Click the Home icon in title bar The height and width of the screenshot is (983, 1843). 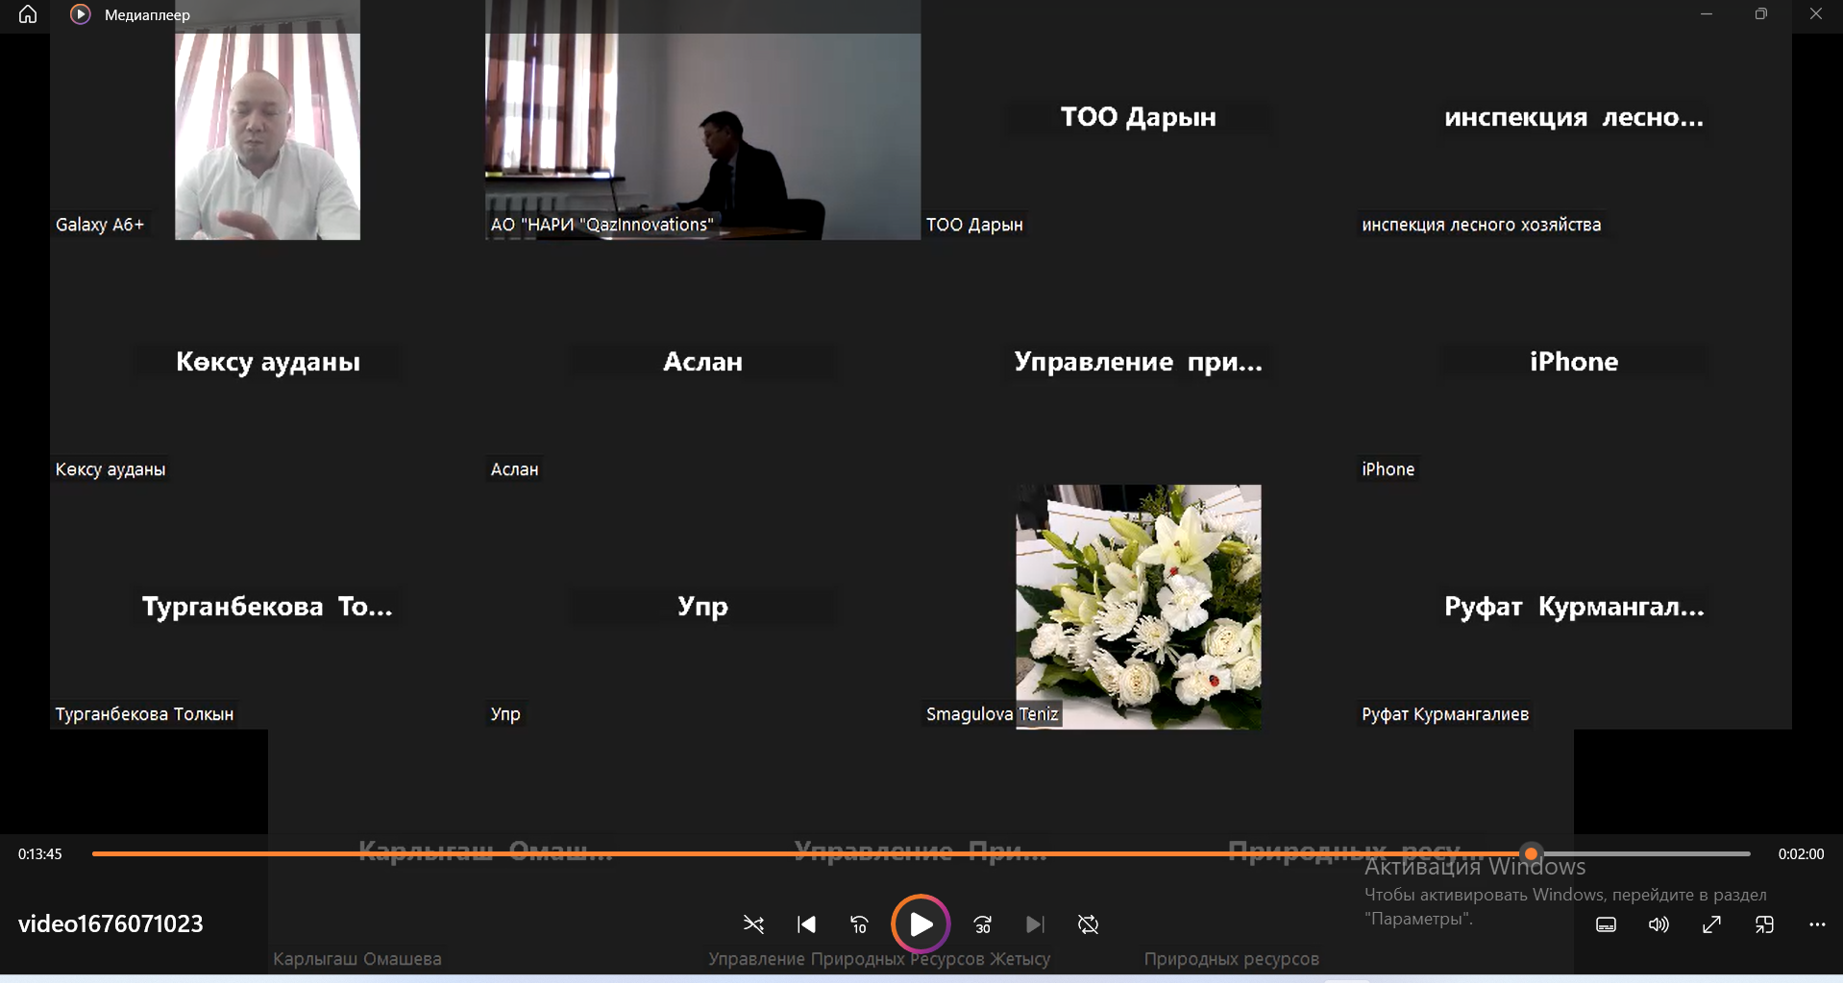pyautogui.click(x=28, y=14)
